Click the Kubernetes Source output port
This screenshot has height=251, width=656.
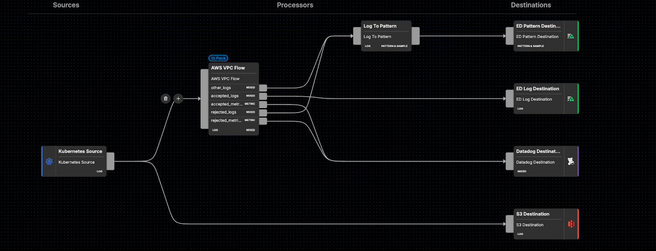point(110,161)
